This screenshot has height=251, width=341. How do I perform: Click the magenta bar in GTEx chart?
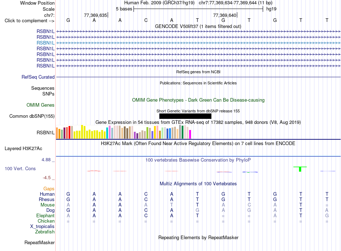(190, 134)
